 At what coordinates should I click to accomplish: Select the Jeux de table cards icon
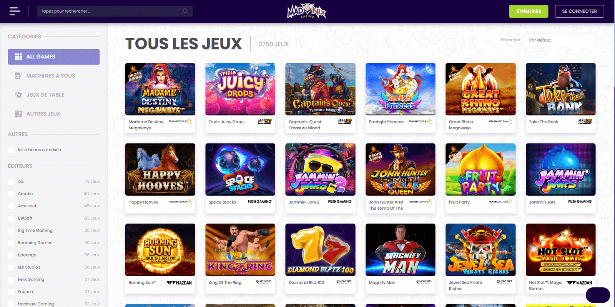[18, 95]
